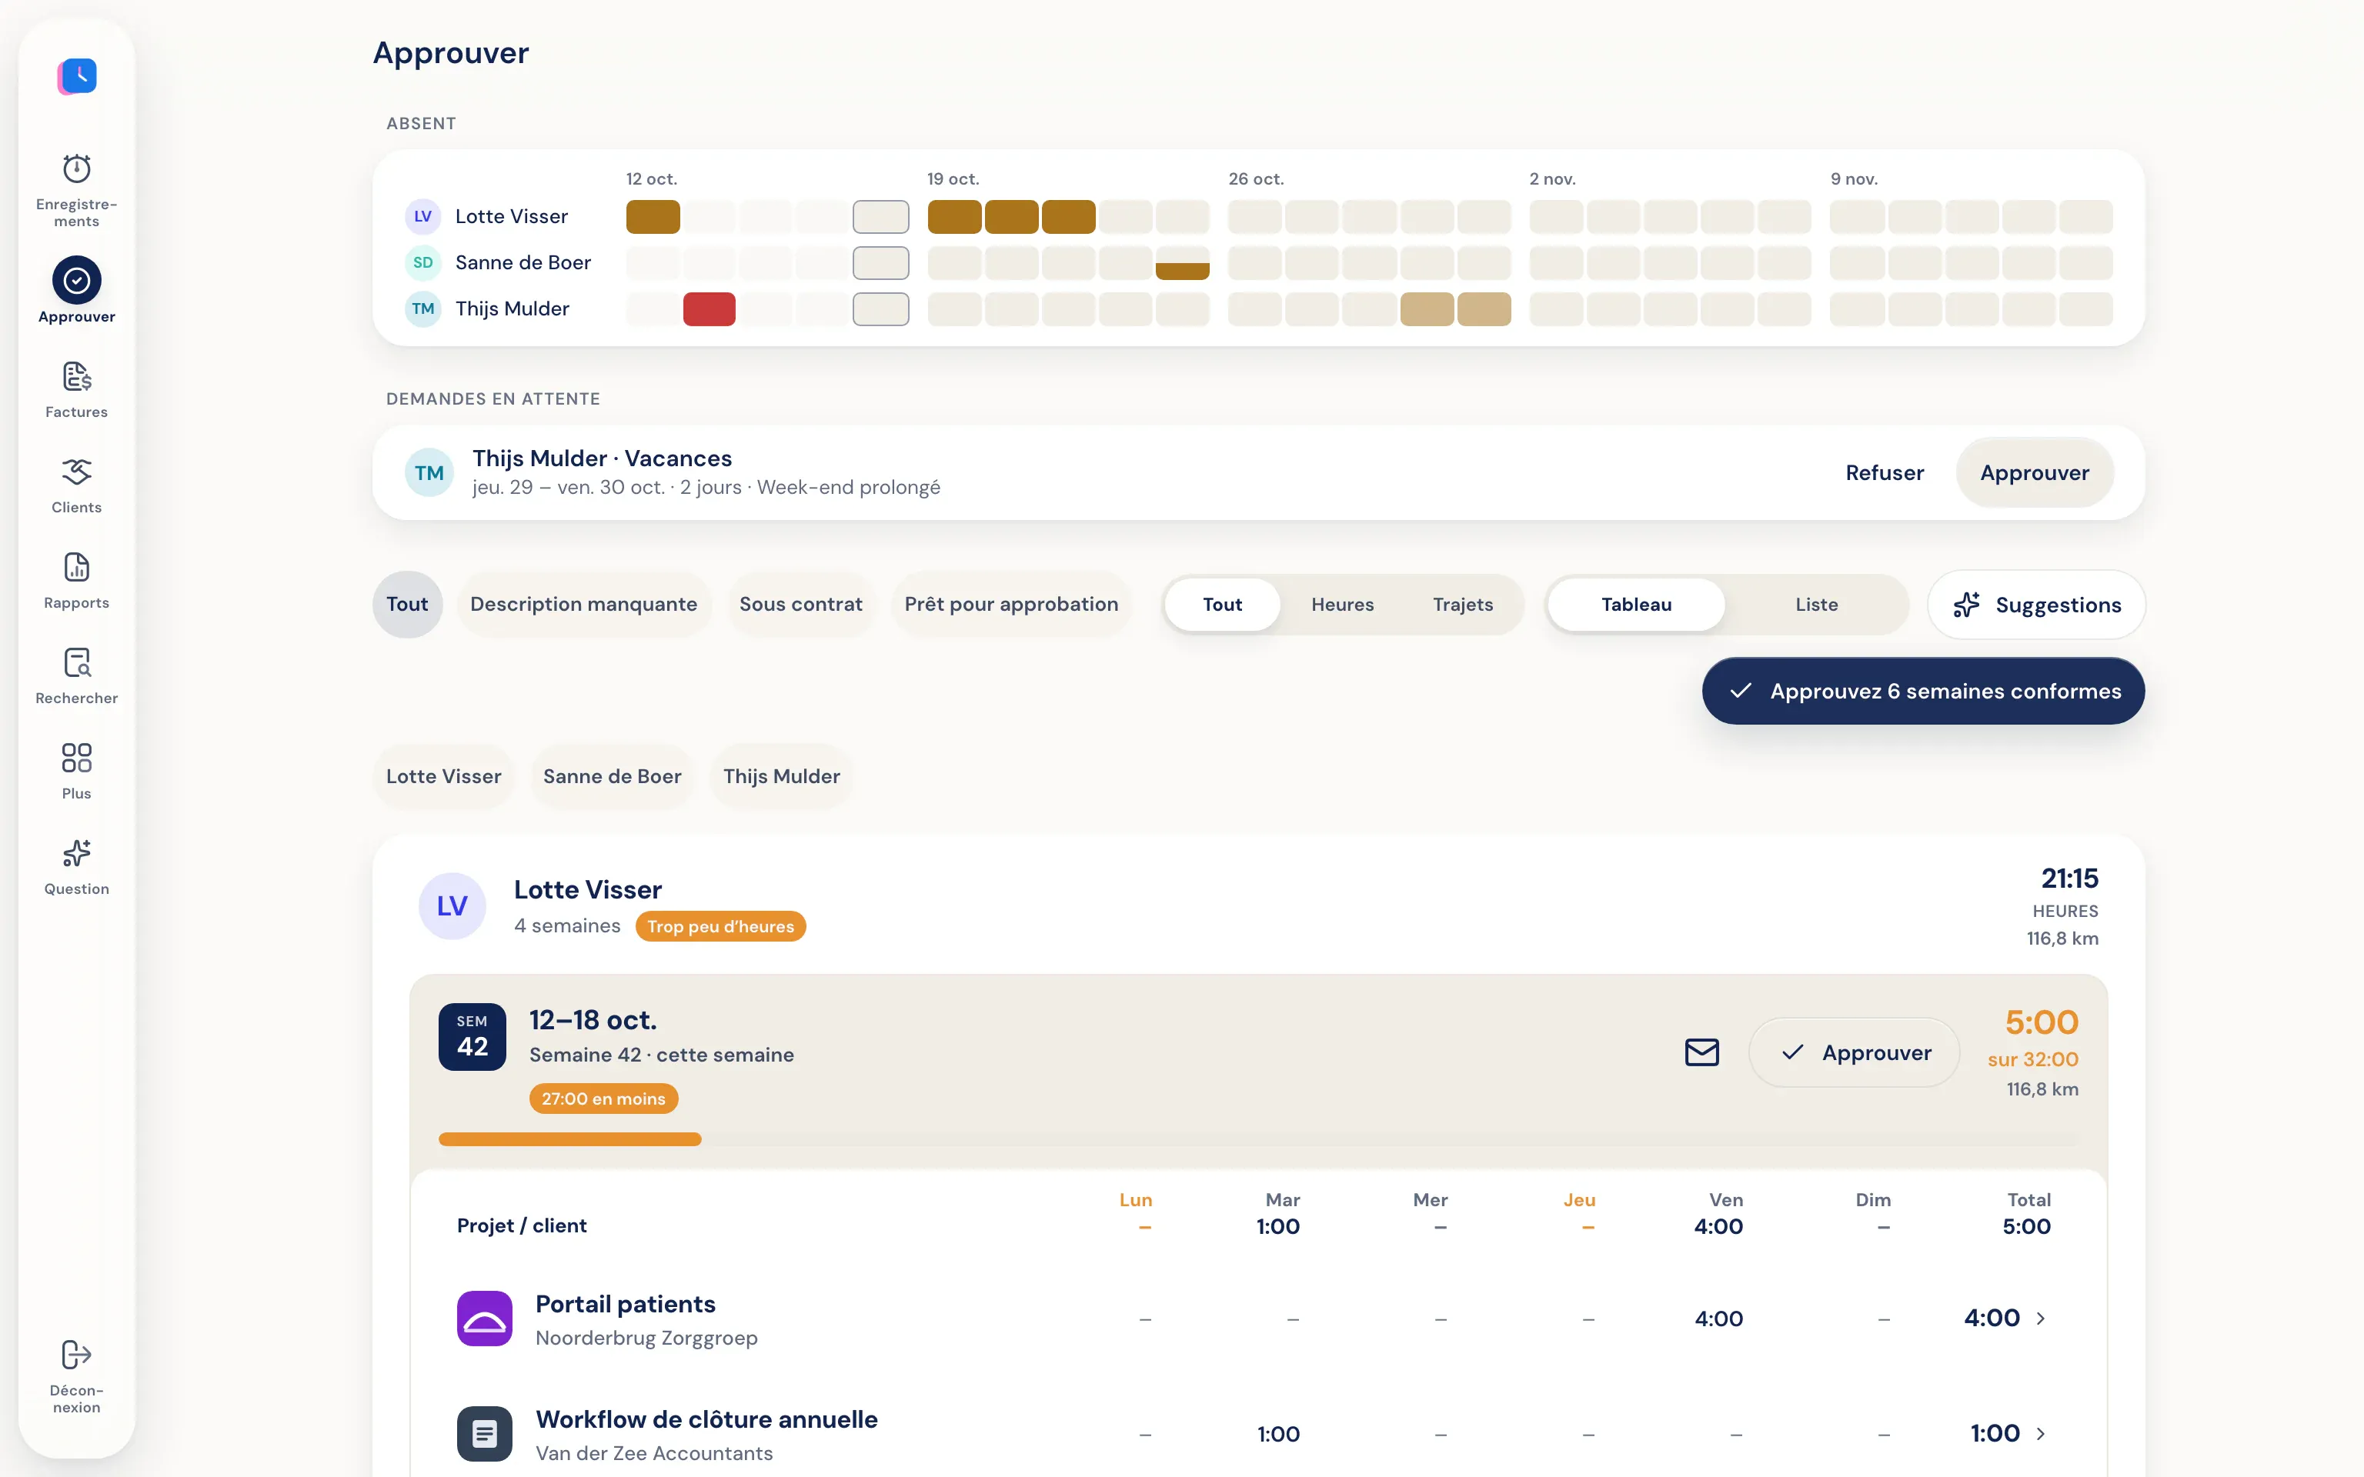Click Lotte Visser's 12 oct. brown cell
The width and height of the screenshot is (2364, 1477).
click(x=653, y=217)
